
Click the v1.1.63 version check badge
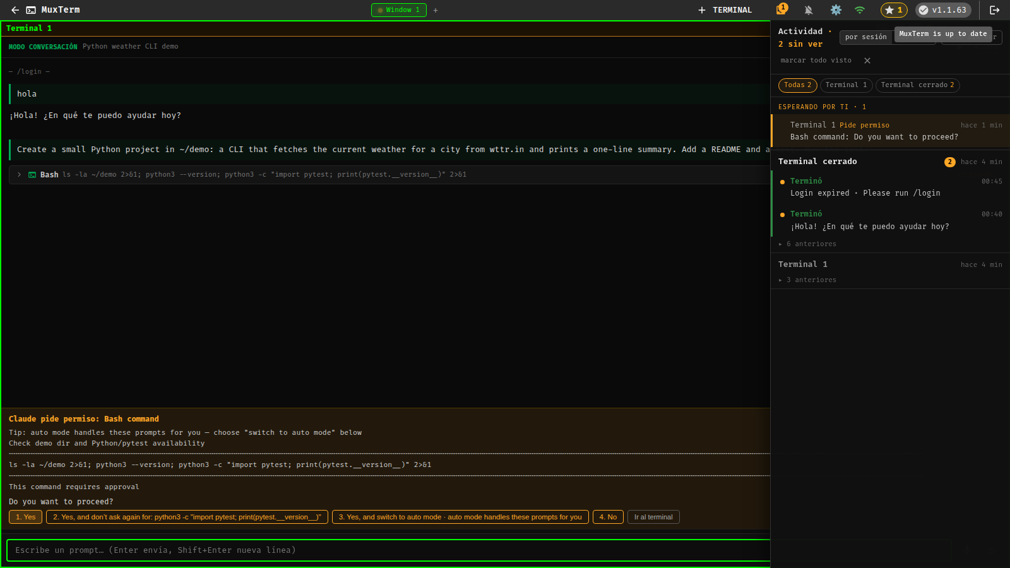(x=943, y=10)
